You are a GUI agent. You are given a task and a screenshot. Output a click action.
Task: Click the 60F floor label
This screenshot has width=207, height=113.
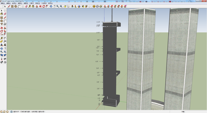(97, 61)
